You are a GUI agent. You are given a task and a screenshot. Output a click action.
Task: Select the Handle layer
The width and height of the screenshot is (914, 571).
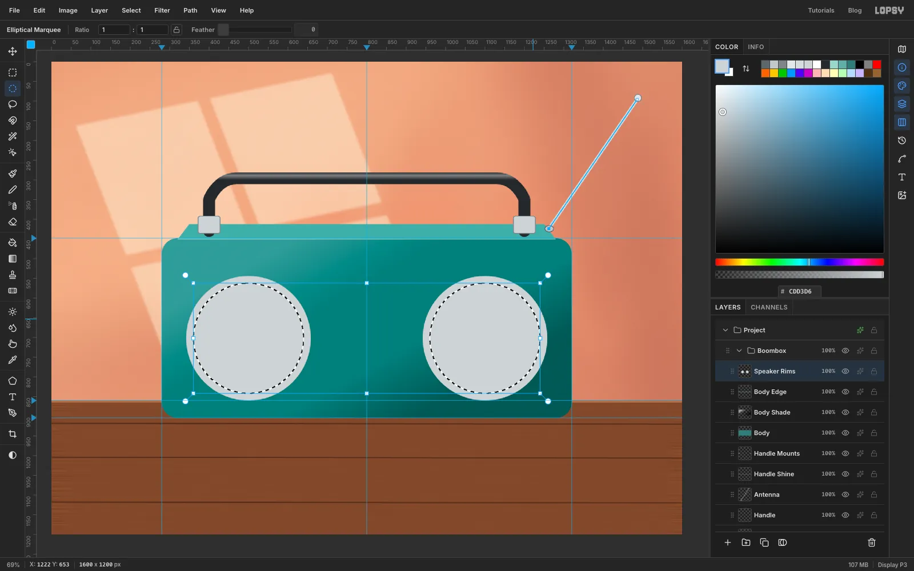[x=800, y=515]
